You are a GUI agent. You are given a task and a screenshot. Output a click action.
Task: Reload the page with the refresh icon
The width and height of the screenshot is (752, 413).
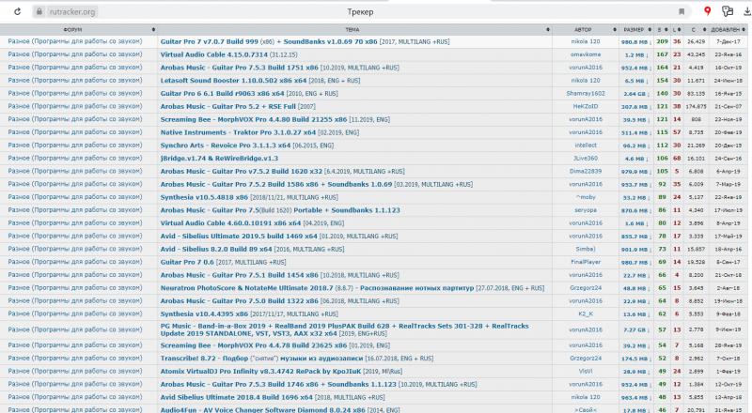18,11
